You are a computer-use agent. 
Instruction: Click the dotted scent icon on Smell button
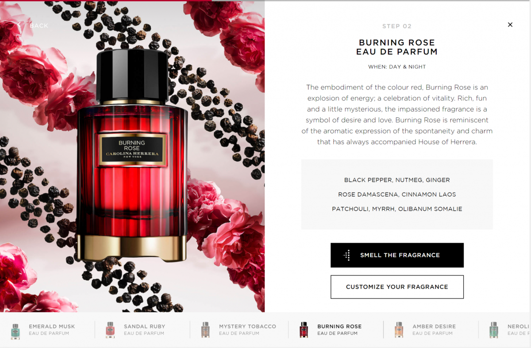(347, 255)
